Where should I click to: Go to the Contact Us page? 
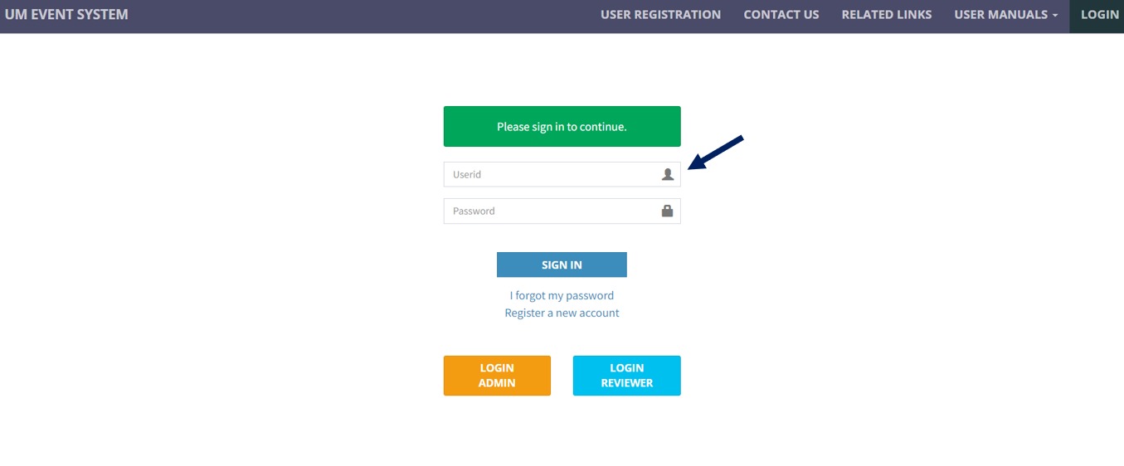781,15
